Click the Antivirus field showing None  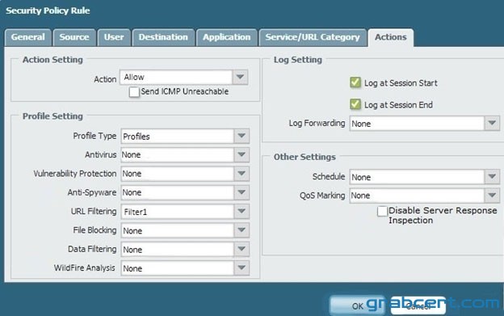(x=178, y=154)
